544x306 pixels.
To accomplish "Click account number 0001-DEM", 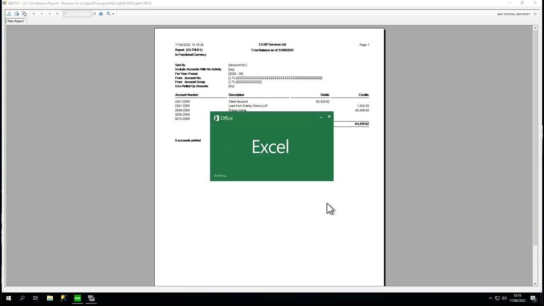I will pyautogui.click(x=182, y=102).
